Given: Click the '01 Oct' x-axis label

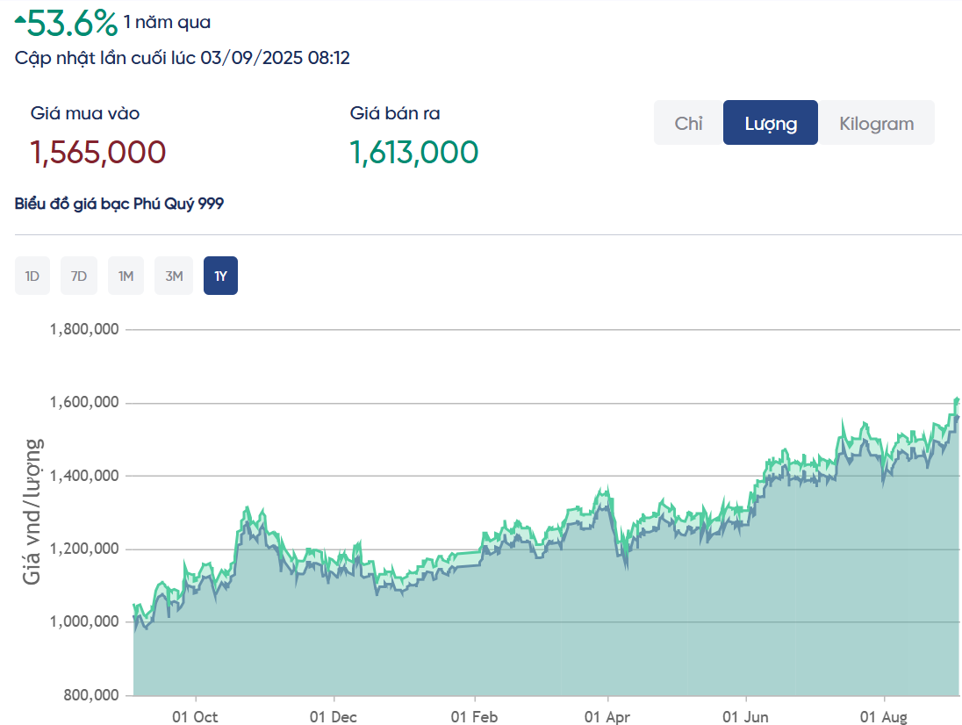Looking at the screenshot, I should point(195,717).
